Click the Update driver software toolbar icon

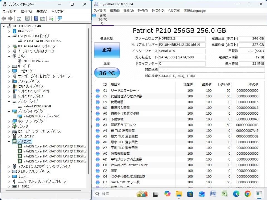(51, 19)
